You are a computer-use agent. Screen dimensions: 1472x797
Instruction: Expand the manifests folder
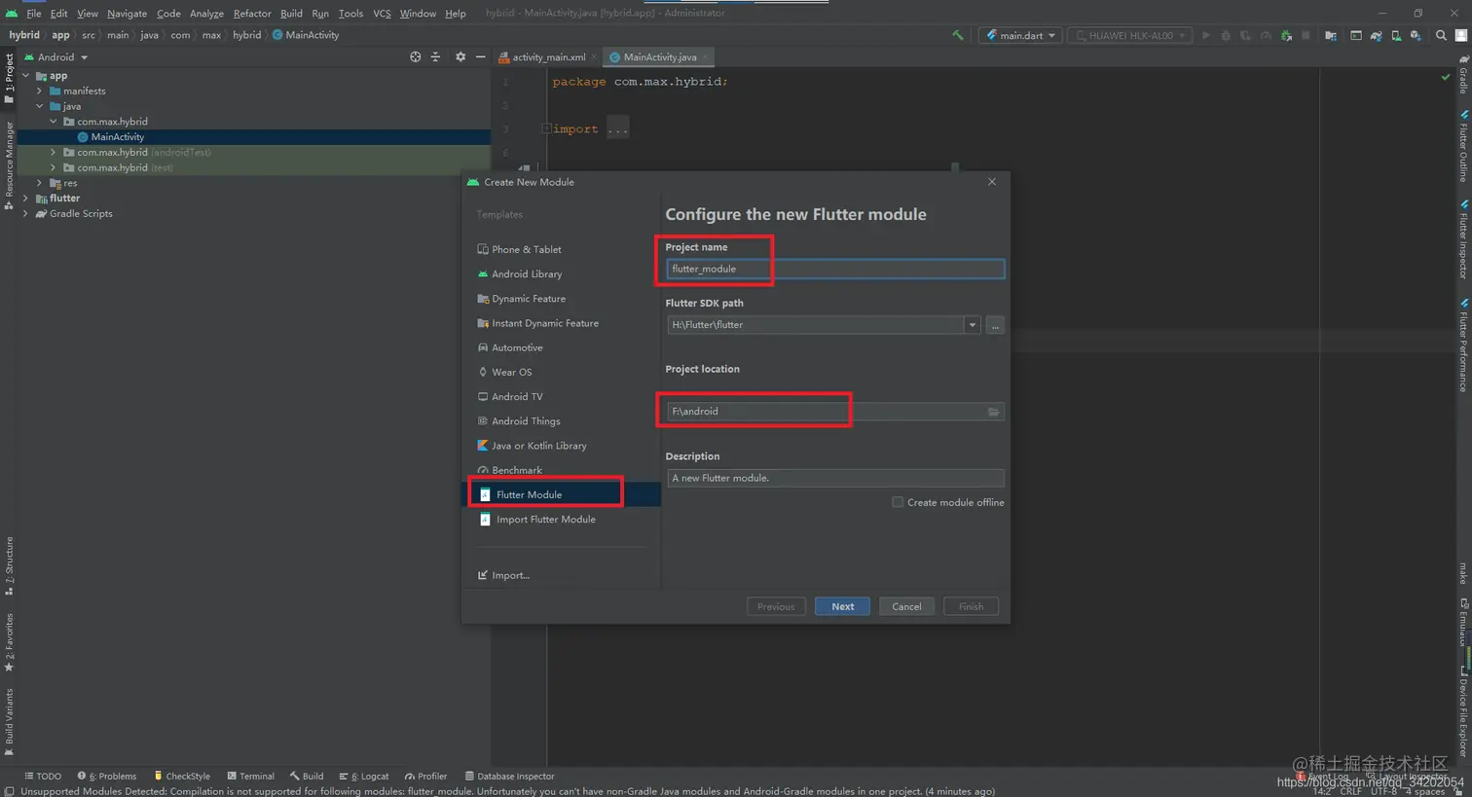coord(40,91)
